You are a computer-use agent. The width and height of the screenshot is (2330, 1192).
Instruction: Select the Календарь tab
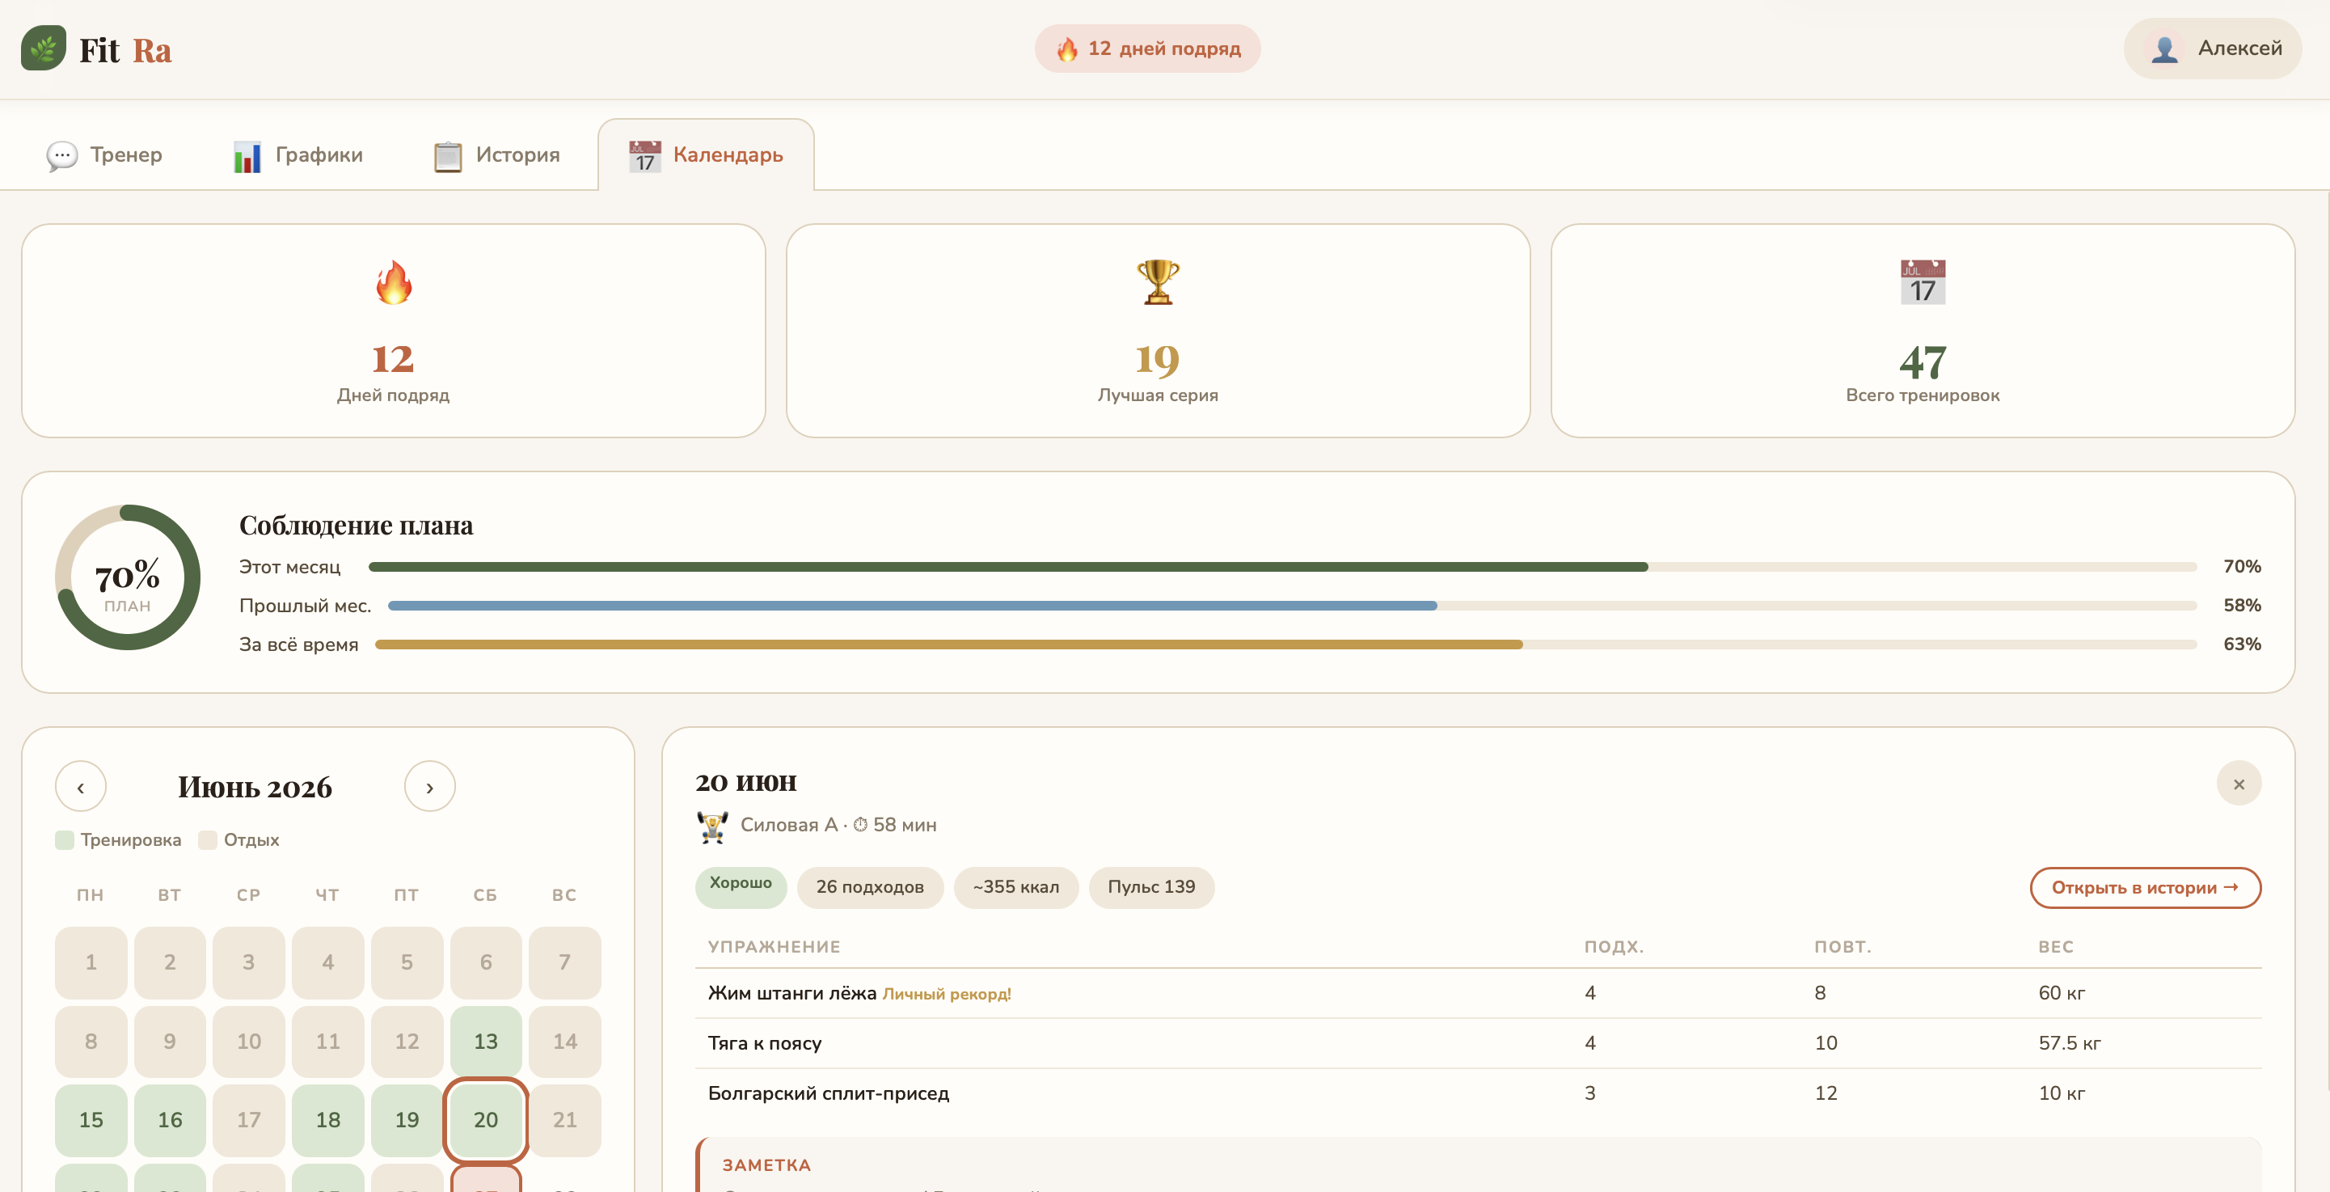707,156
